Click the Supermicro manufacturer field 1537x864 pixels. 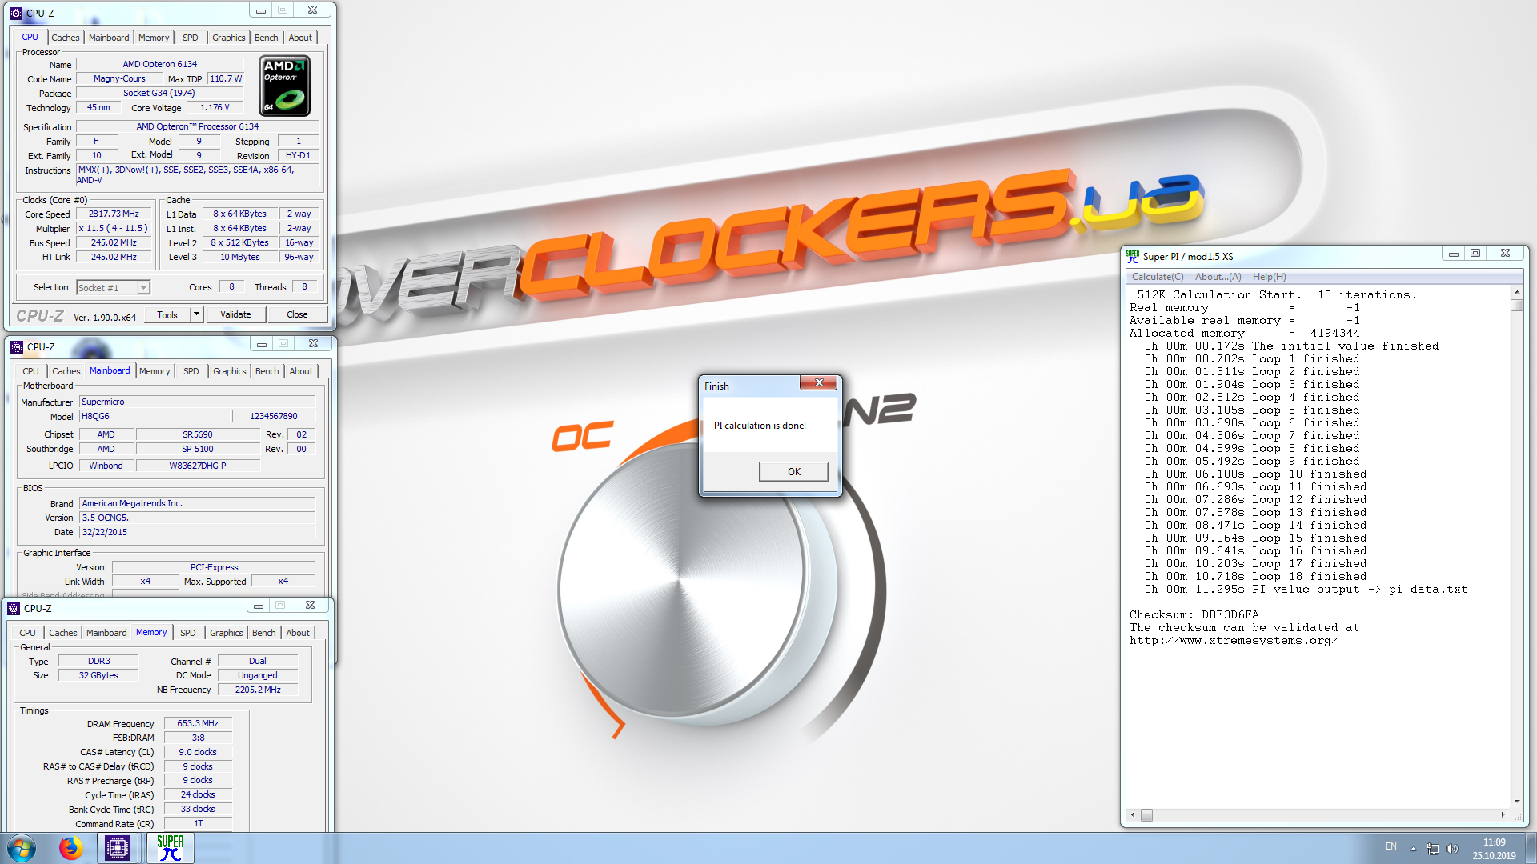(x=197, y=402)
